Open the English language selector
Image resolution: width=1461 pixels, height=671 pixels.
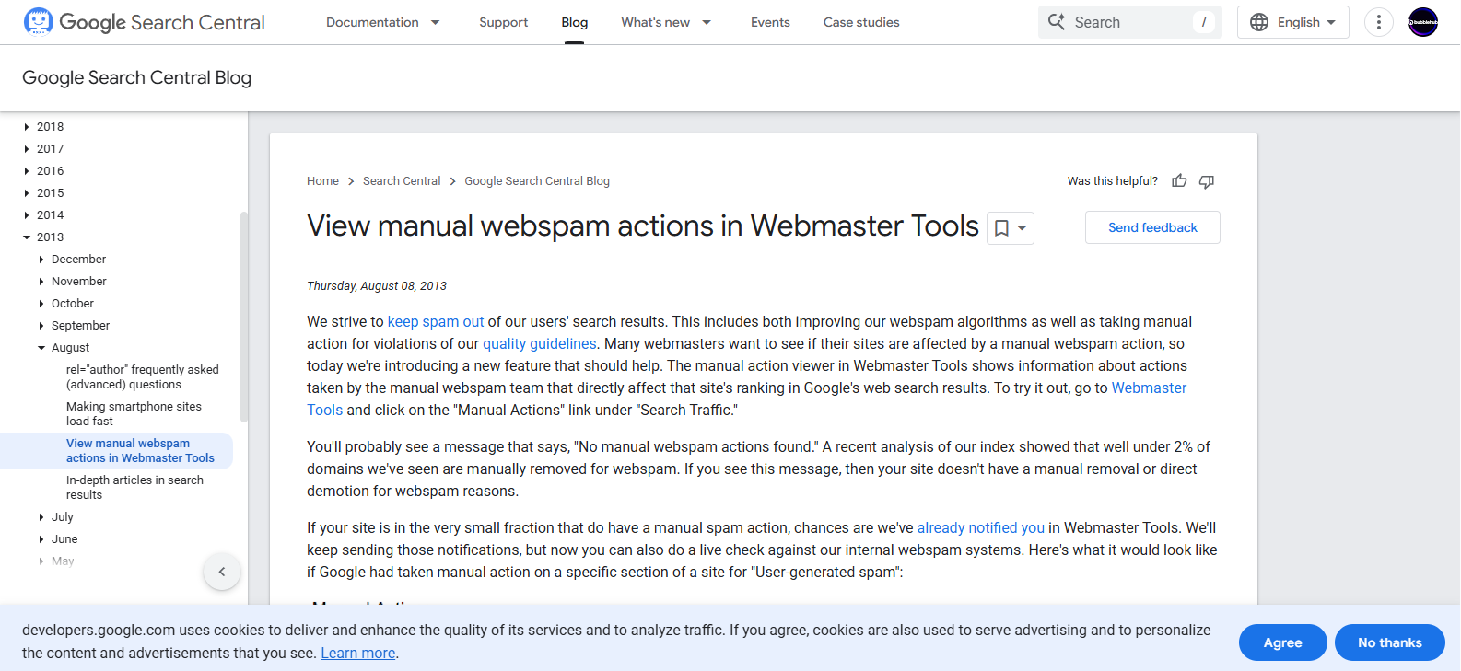[x=1293, y=22]
